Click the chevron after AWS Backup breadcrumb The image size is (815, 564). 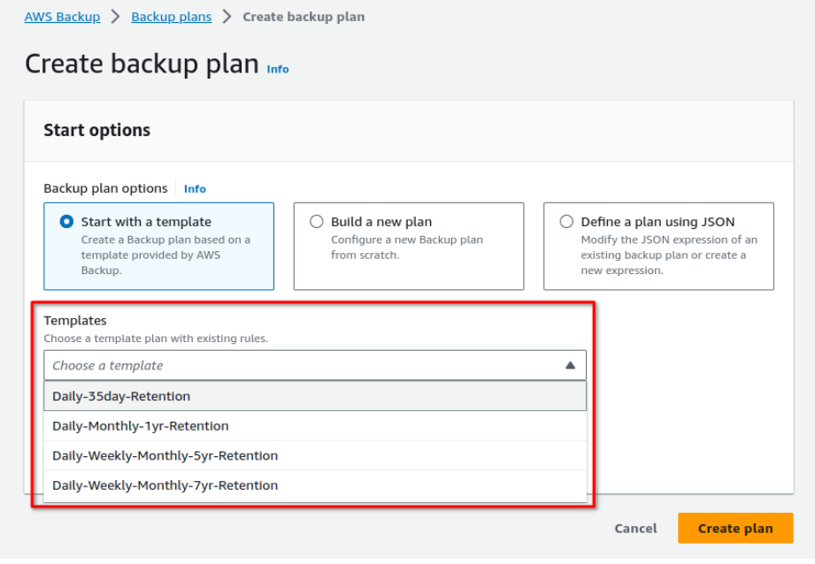tap(116, 17)
